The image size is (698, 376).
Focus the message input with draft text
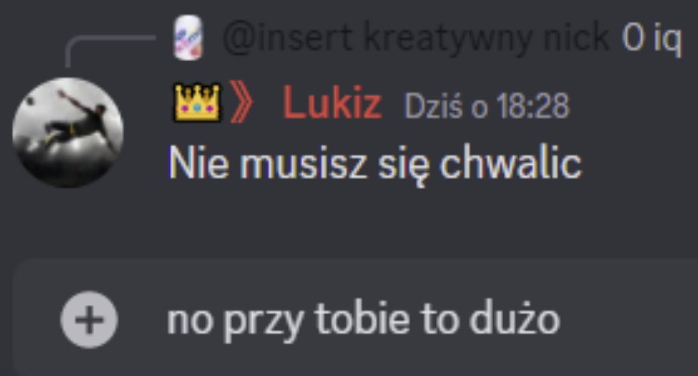click(356, 317)
